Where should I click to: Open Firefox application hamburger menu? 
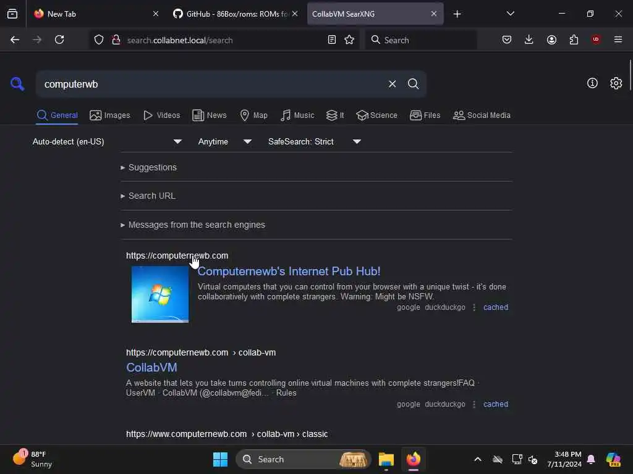click(x=618, y=39)
